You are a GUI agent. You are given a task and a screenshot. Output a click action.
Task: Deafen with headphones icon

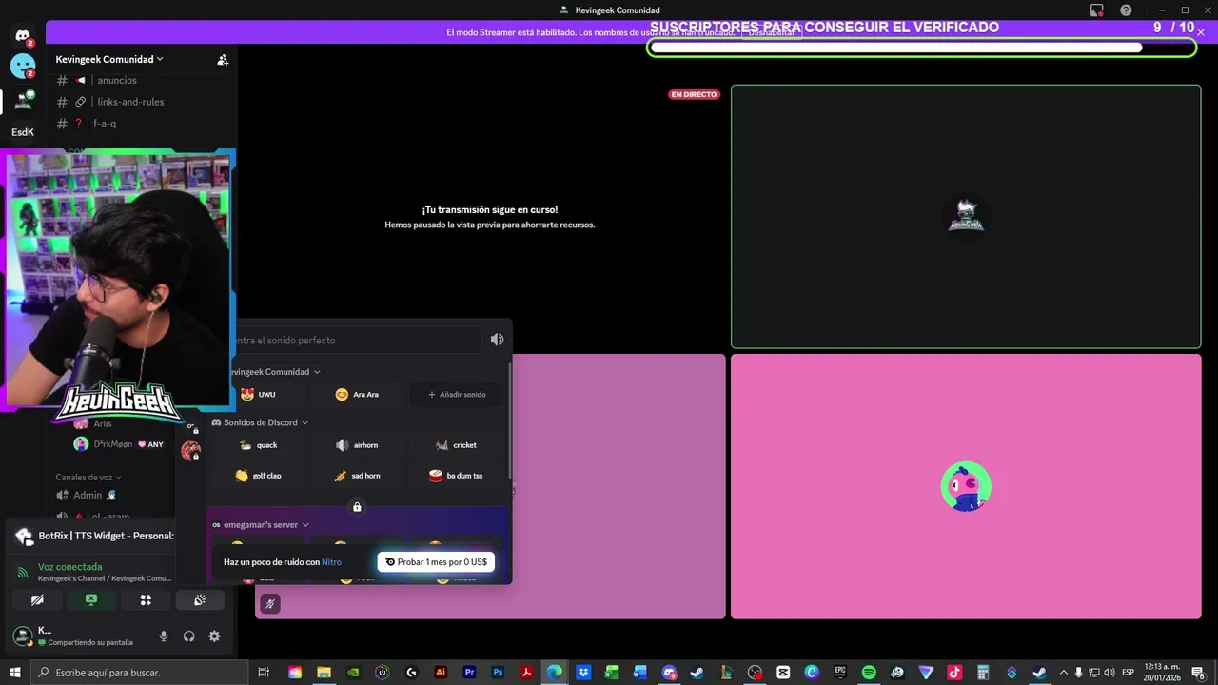pos(188,636)
